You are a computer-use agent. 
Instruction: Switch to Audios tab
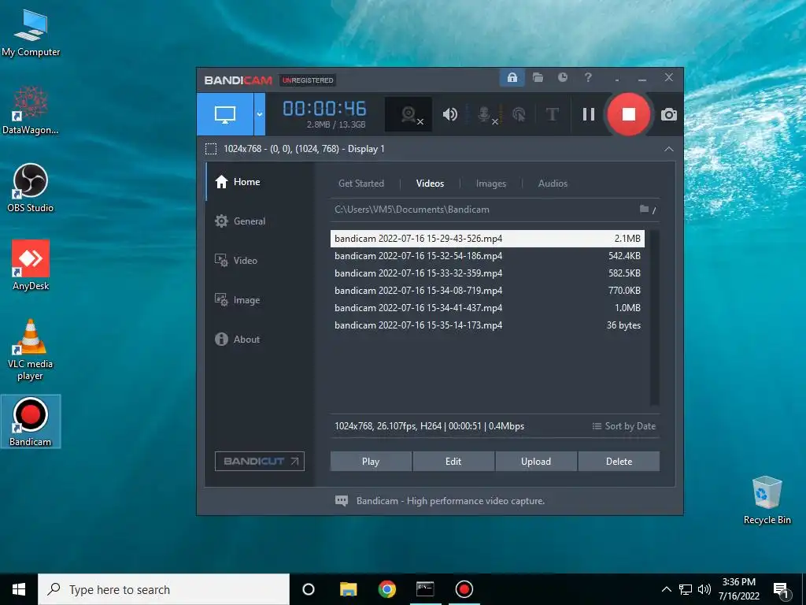tap(553, 184)
